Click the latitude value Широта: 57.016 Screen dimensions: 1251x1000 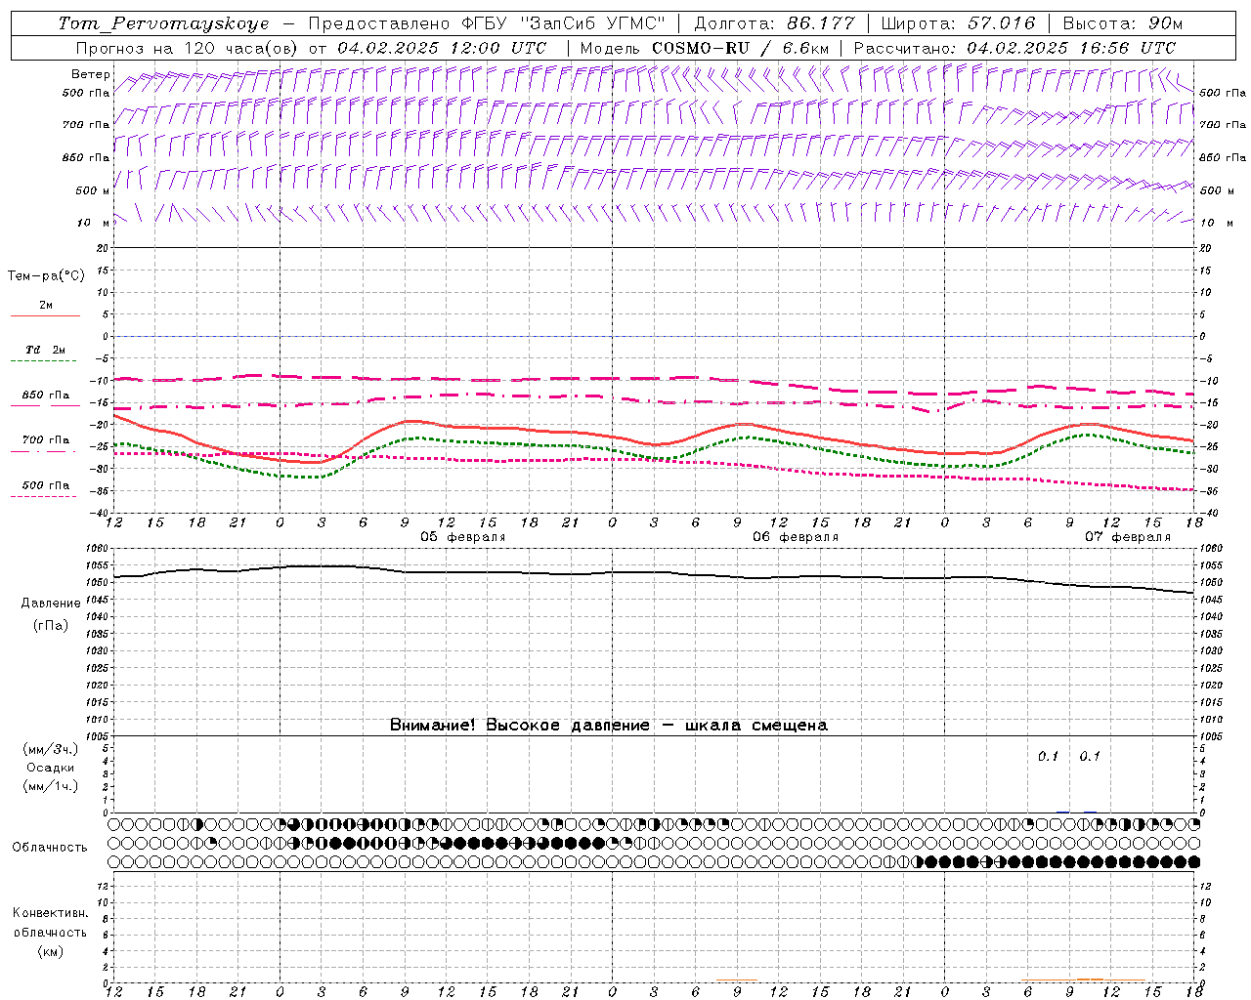point(958,23)
